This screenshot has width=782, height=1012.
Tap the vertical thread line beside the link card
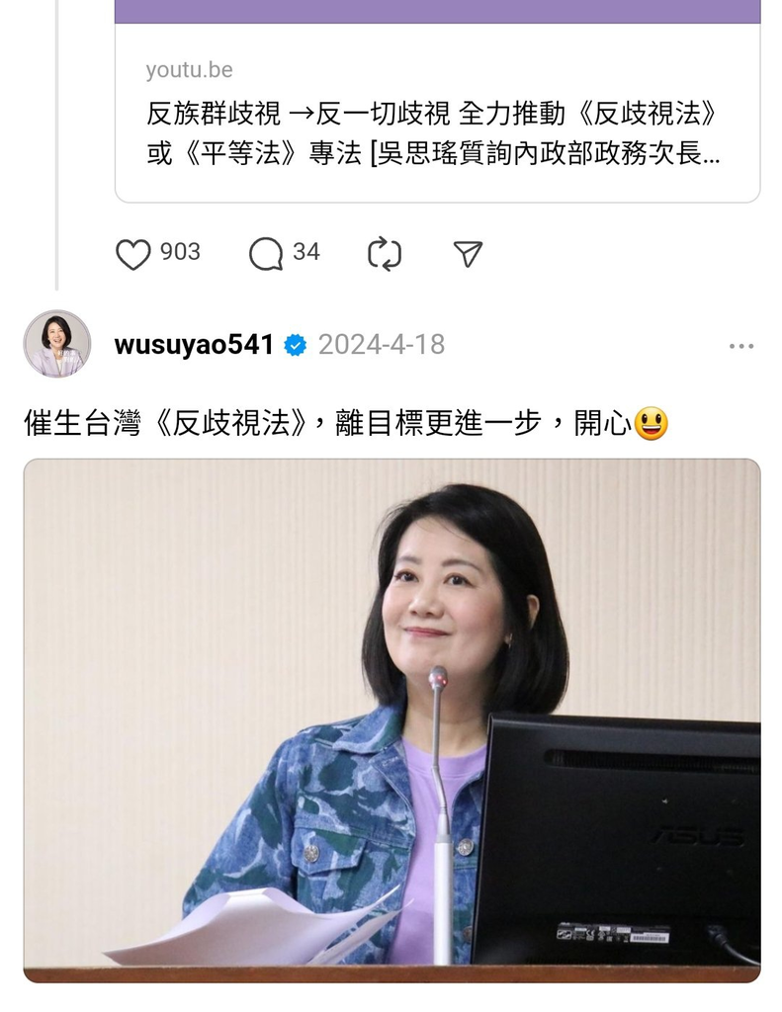point(56,144)
